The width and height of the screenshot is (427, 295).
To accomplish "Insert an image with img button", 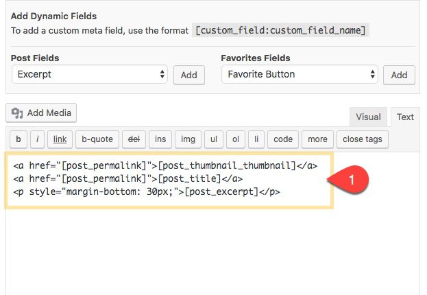I will [x=188, y=139].
